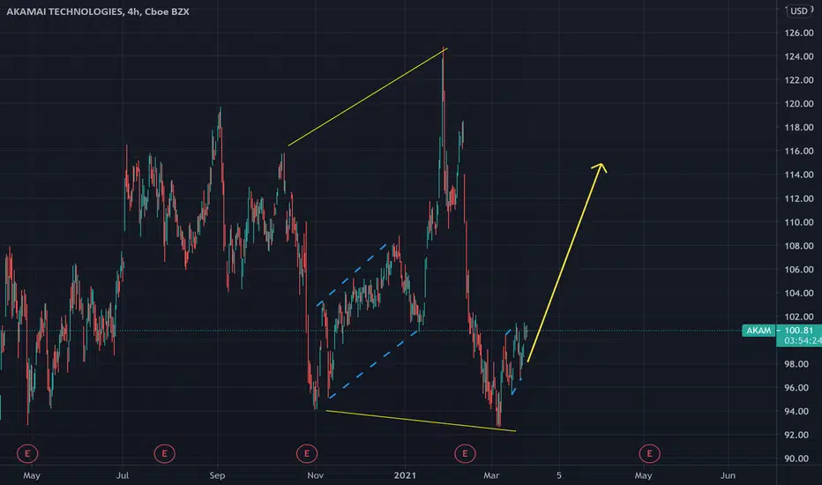
Task: Click the Cboe BZX exchange text
Action: [x=167, y=11]
